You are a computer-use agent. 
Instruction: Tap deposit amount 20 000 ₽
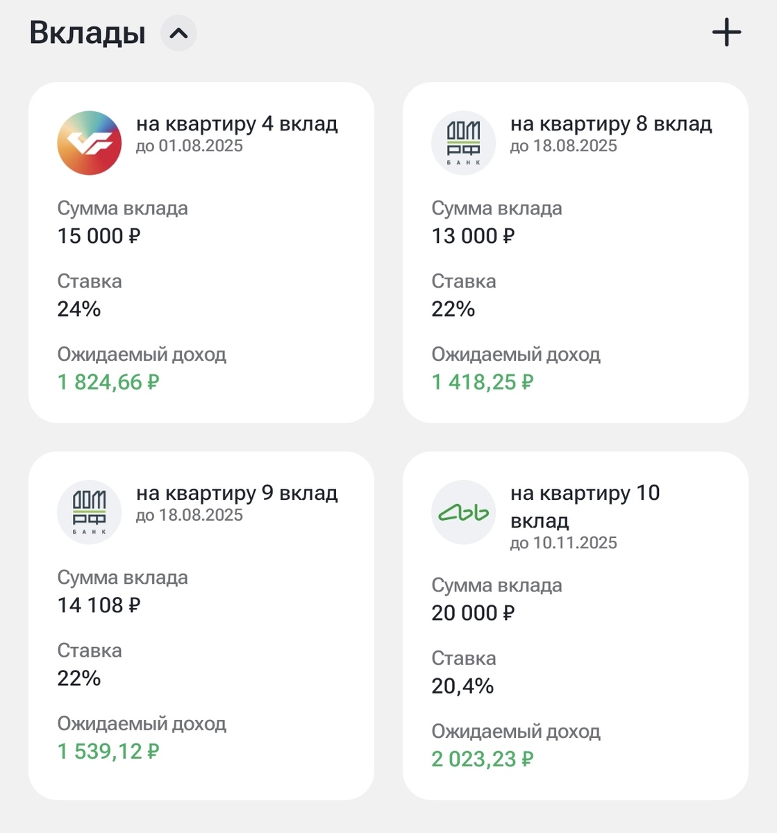(473, 613)
